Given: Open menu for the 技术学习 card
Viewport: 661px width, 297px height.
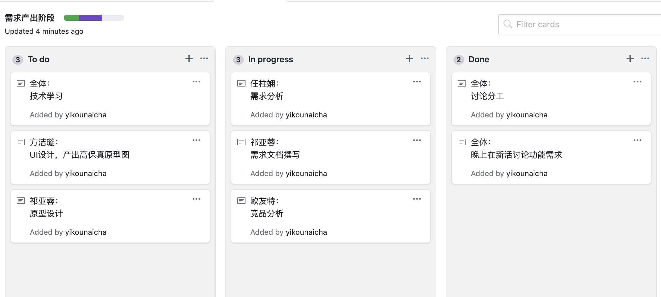Looking at the screenshot, I should pos(196,82).
